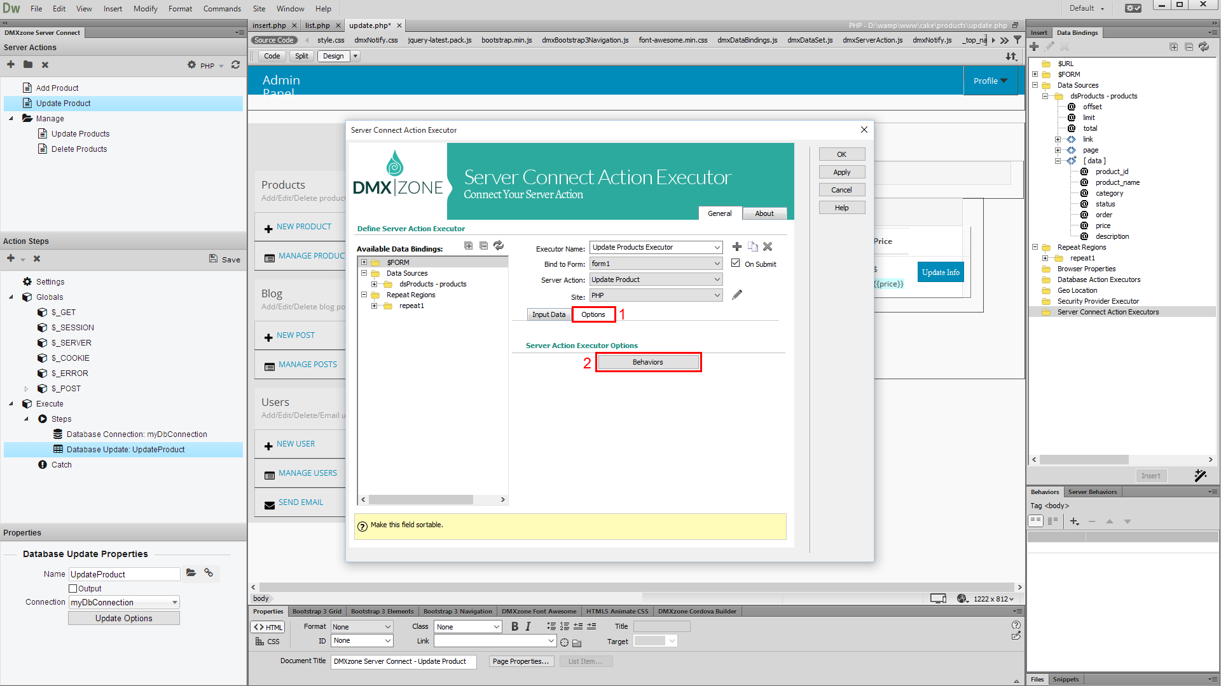Toggle device preview size icon
The height and width of the screenshot is (686, 1221).
tap(939, 598)
